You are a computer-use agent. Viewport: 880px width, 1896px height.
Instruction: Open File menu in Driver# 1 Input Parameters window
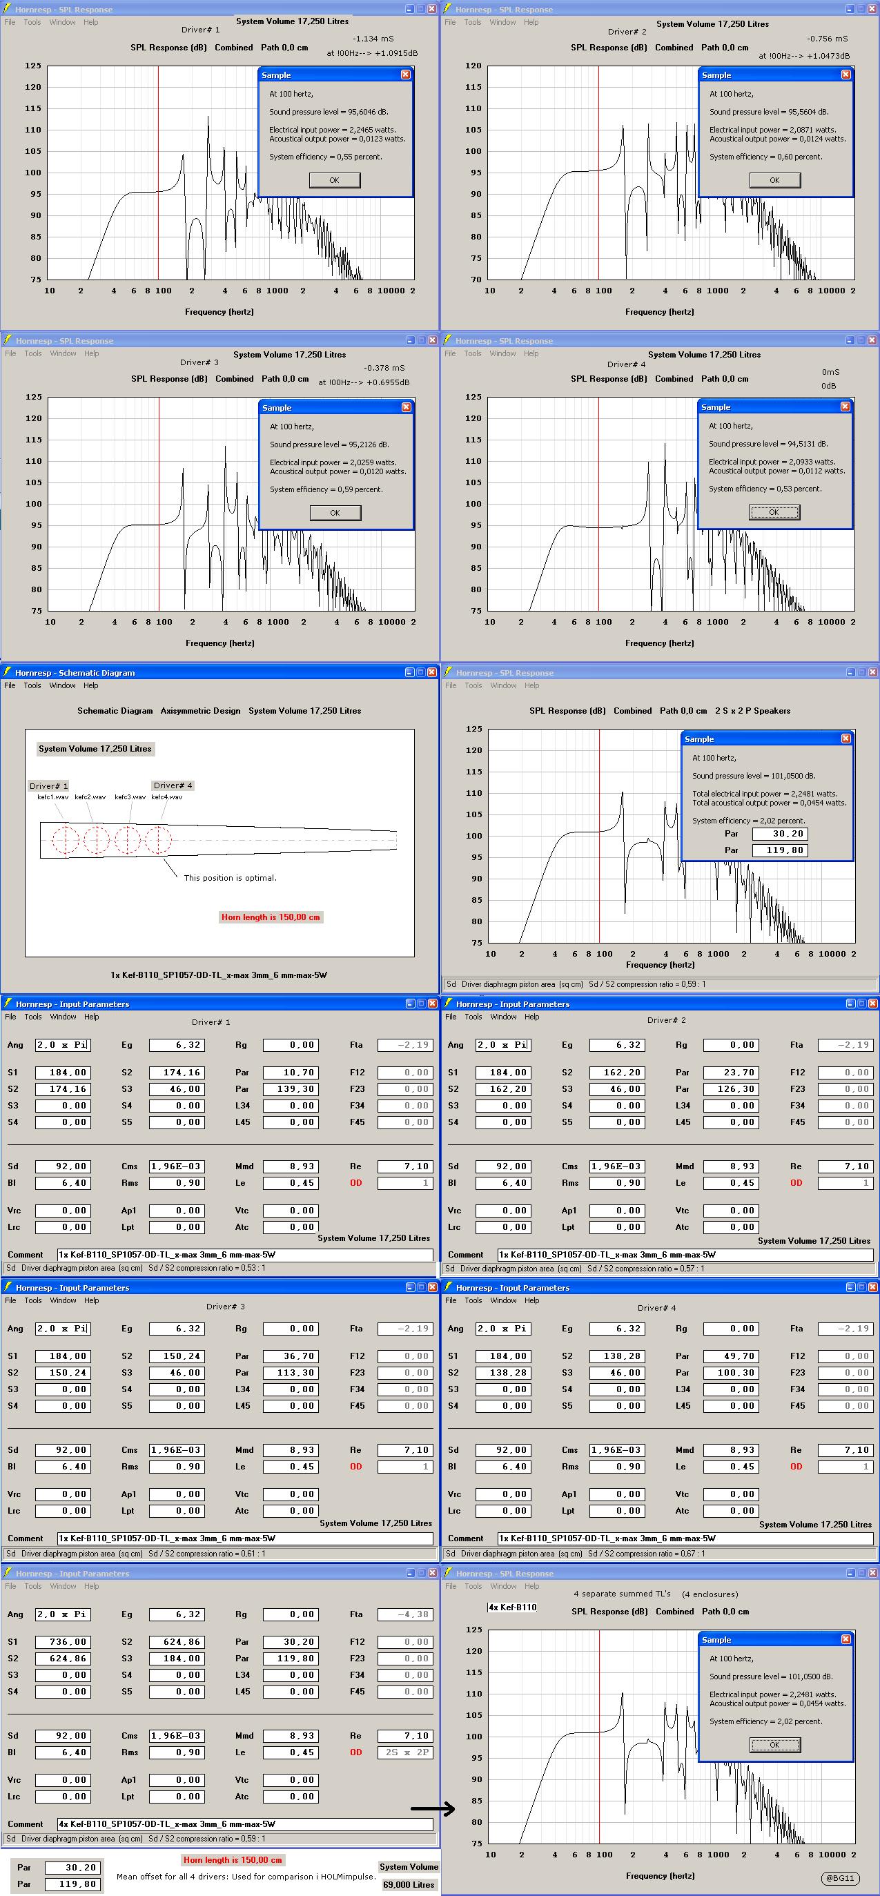pyautogui.click(x=10, y=1017)
